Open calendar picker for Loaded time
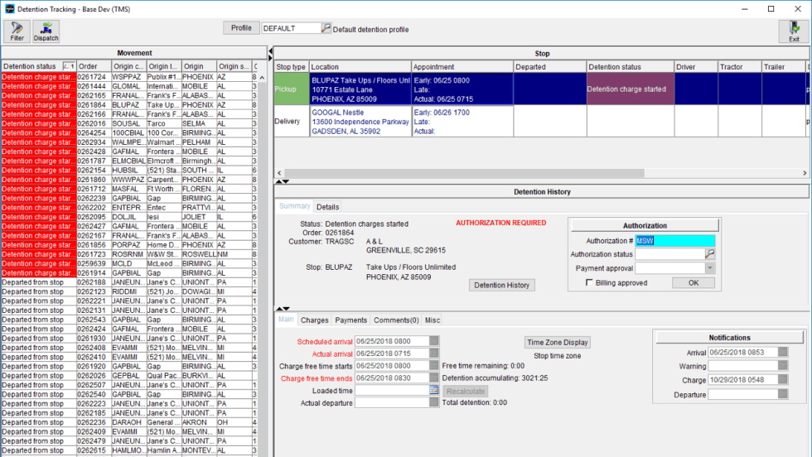 (x=434, y=390)
